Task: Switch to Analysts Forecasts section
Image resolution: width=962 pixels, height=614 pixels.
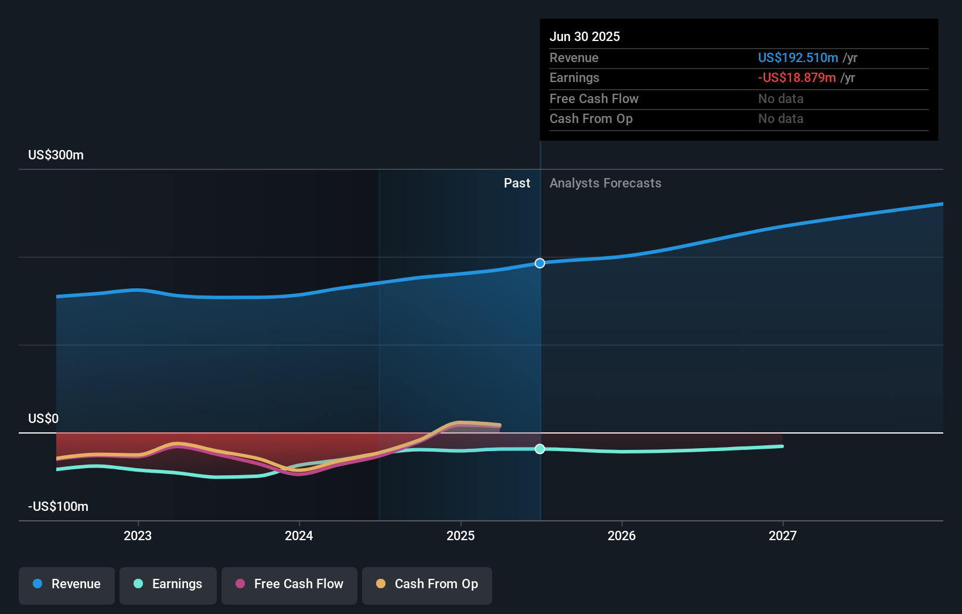Action: click(x=605, y=183)
